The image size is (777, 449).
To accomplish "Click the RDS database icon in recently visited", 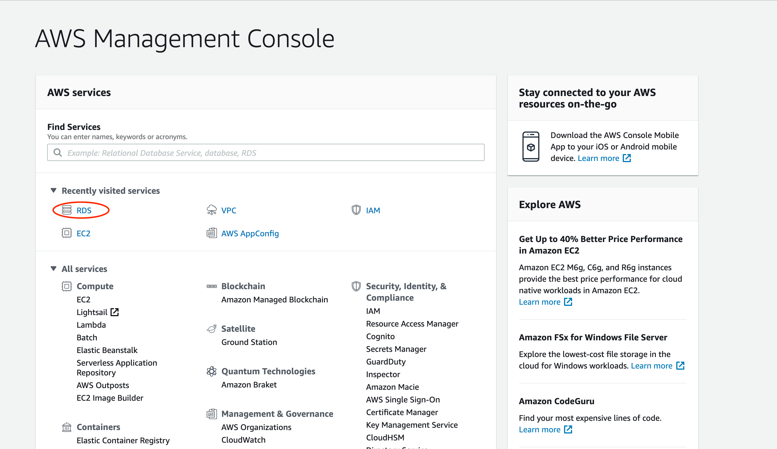I will pos(66,210).
